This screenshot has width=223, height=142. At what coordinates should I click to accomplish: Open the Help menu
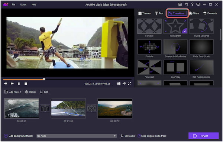click(x=34, y=4)
